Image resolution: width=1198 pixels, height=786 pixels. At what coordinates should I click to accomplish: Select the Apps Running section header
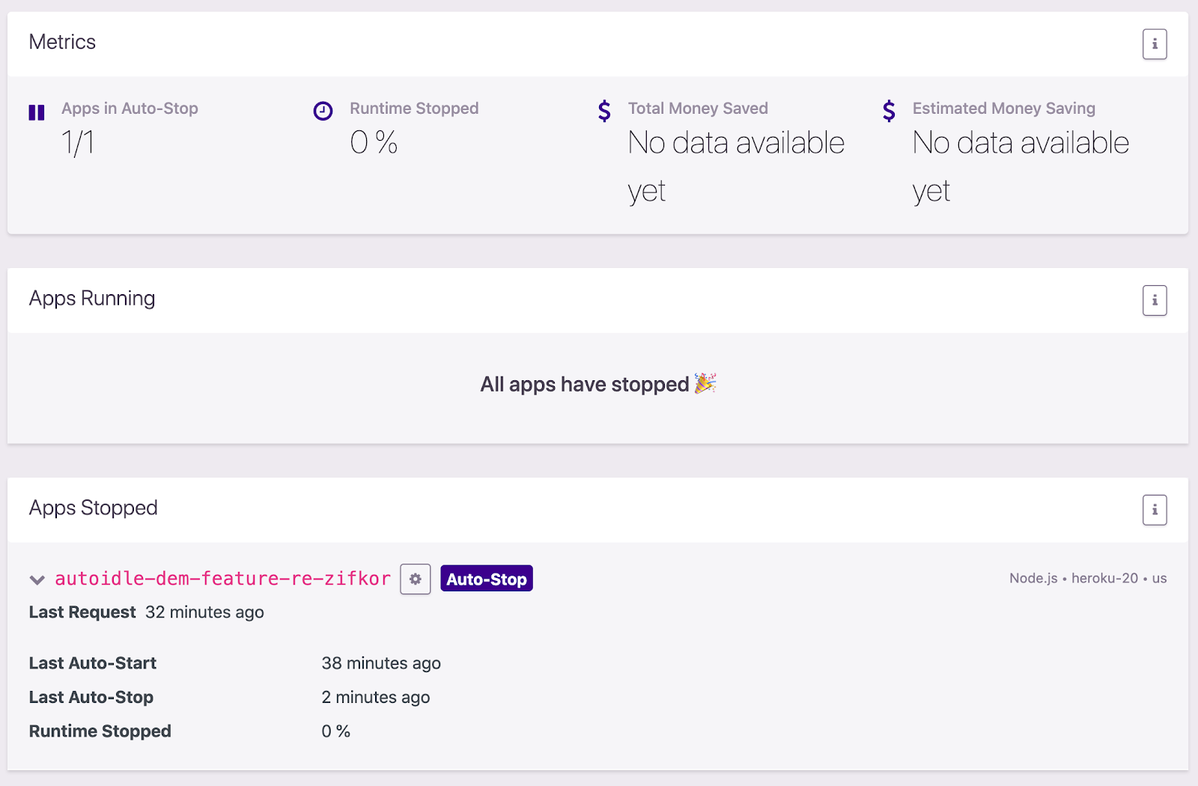click(x=91, y=299)
